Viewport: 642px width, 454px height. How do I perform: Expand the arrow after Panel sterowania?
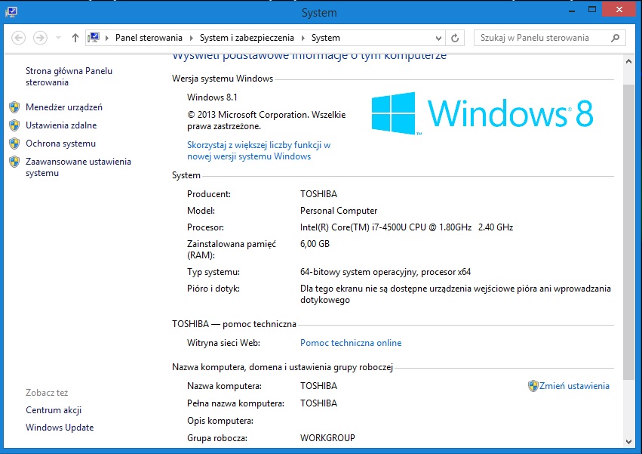(191, 38)
